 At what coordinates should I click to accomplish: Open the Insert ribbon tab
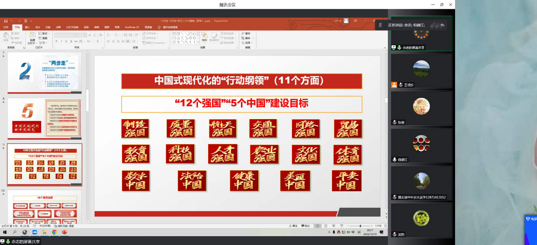tap(27, 27)
